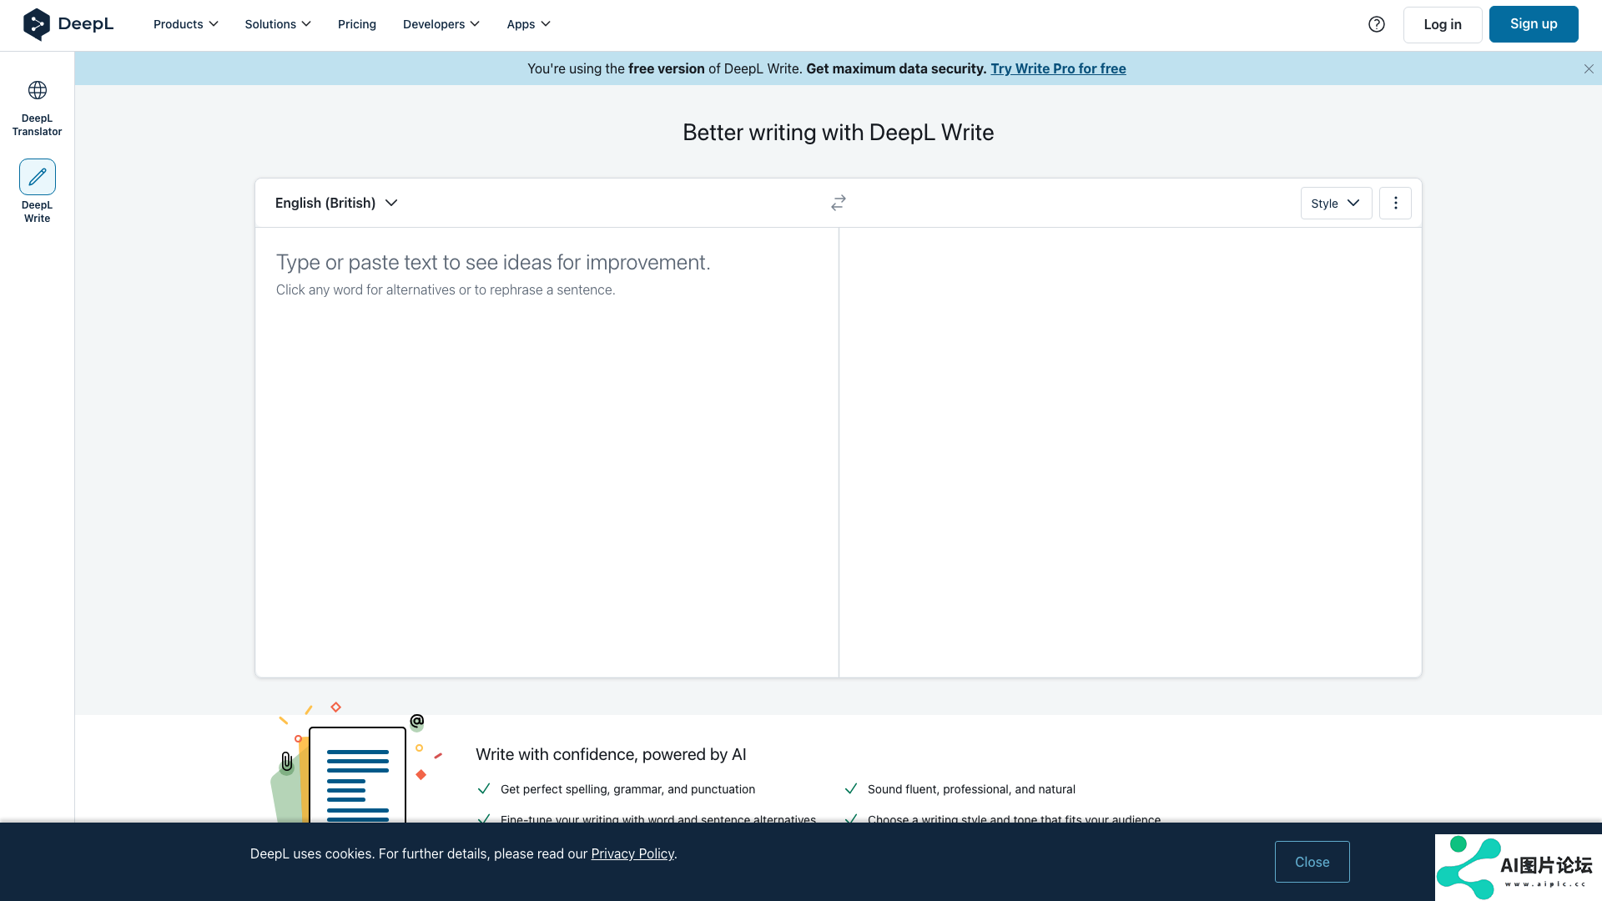
Task: Expand the Apps menu
Action: [x=529, y=24]
